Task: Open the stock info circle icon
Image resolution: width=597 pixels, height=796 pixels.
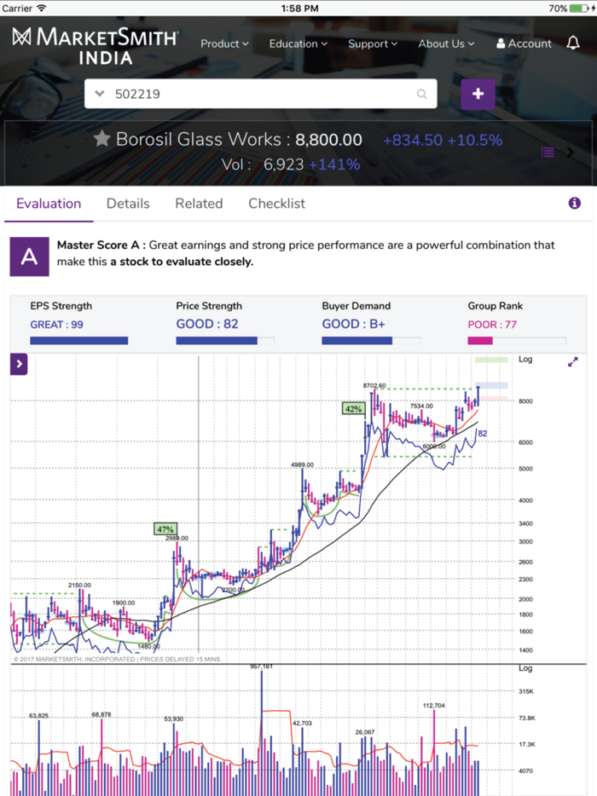Action: (x=574, y=203)
